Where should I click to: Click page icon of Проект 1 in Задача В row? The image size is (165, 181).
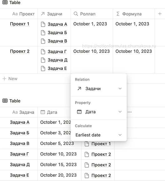coord(87,144)
